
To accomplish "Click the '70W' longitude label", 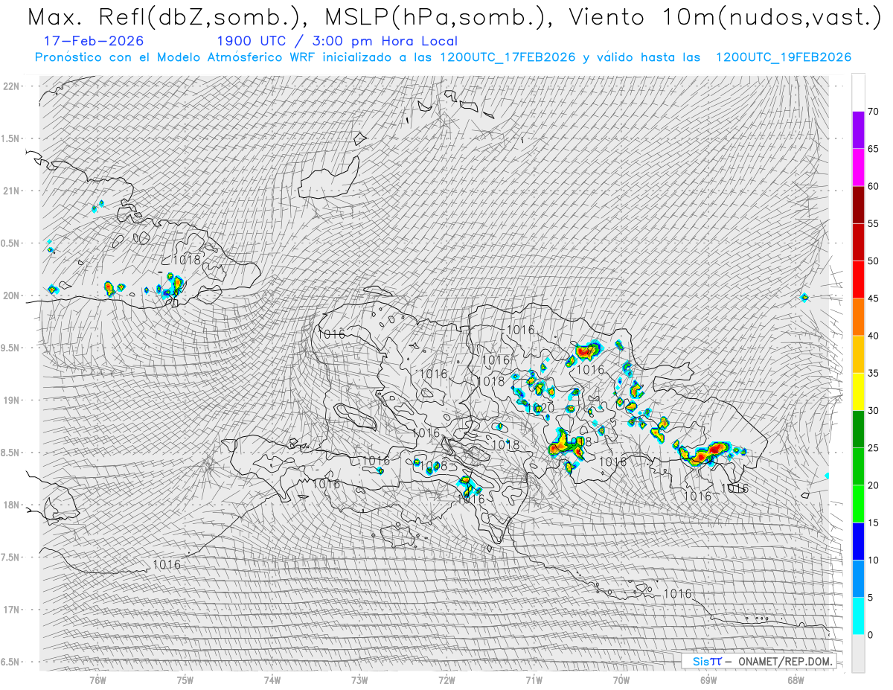I will tap(621, 680).
